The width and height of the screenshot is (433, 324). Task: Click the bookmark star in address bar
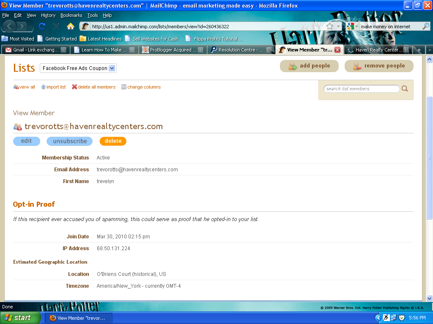click(x=330, y=26)
